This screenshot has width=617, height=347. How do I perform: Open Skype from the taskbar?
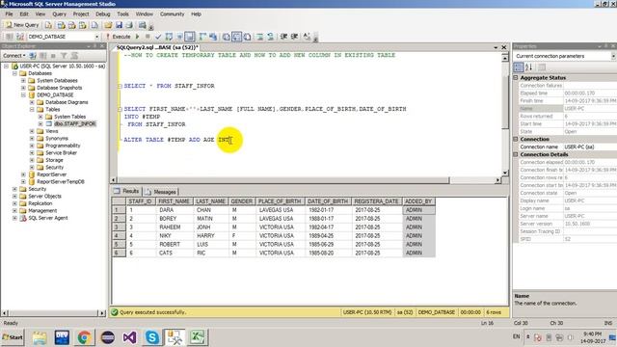151,337
